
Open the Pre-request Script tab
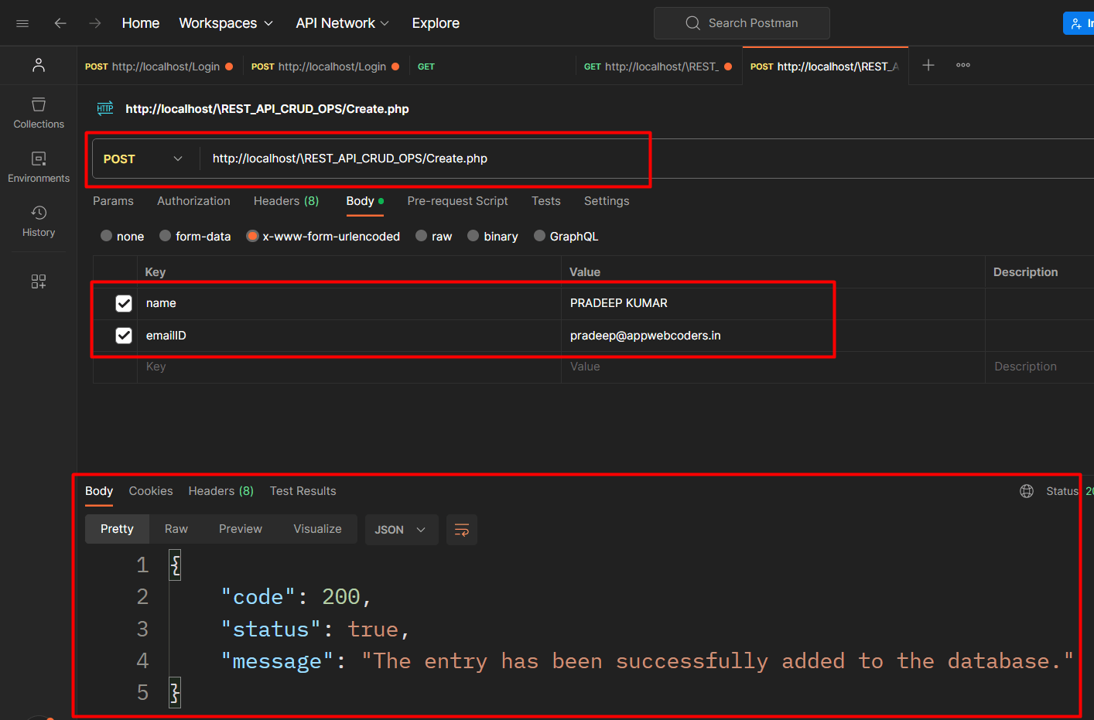[458, 201]
